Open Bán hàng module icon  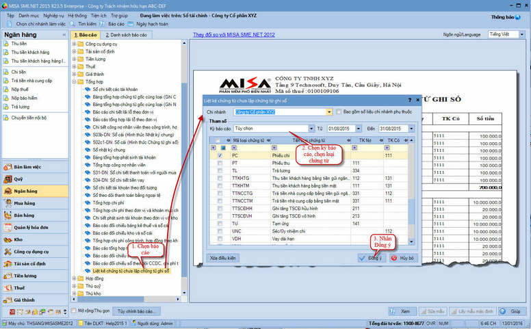8,215
